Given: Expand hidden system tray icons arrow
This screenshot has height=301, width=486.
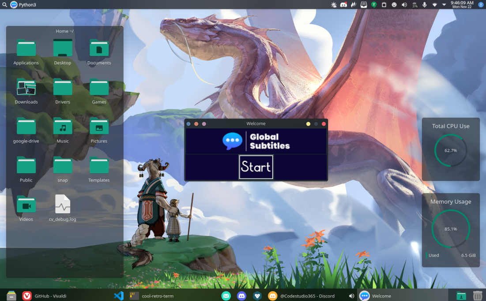Looking at the screenshot, I should coord(444,5).
